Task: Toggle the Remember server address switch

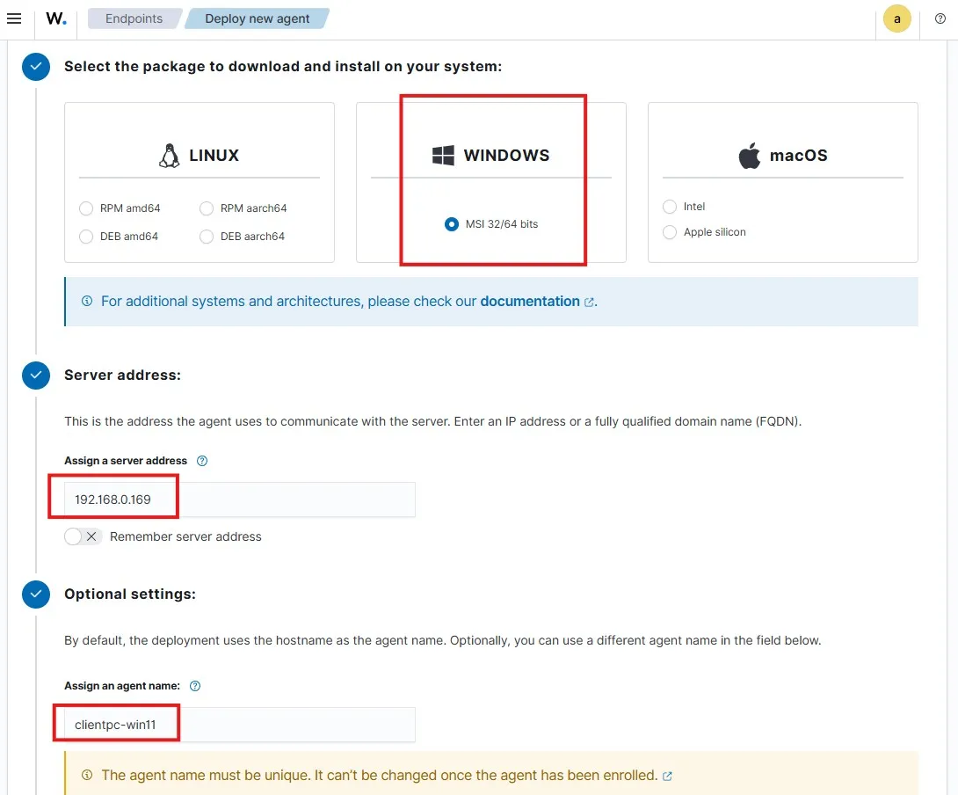Action: pyautogui.click(x=83, y=536)
